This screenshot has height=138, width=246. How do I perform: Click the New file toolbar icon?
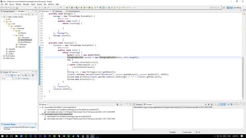tap(2, 8)
